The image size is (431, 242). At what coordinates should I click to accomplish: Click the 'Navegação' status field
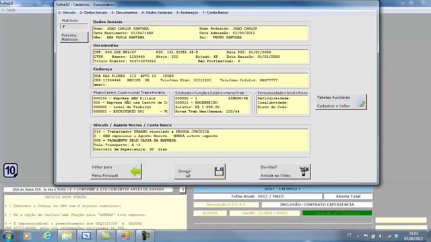click(226, 204)
